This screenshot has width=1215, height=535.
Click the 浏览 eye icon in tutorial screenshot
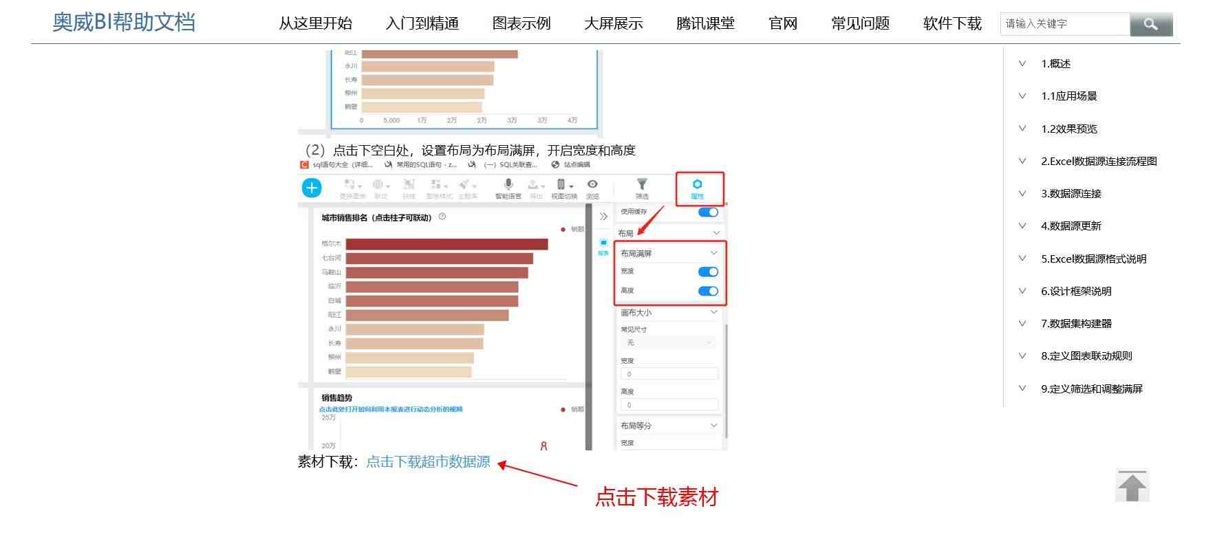click(x=592, y=184)
